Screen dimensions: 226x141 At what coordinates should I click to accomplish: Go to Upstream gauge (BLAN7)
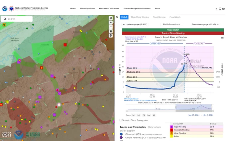pyautogui.click(x=135, y=25)
